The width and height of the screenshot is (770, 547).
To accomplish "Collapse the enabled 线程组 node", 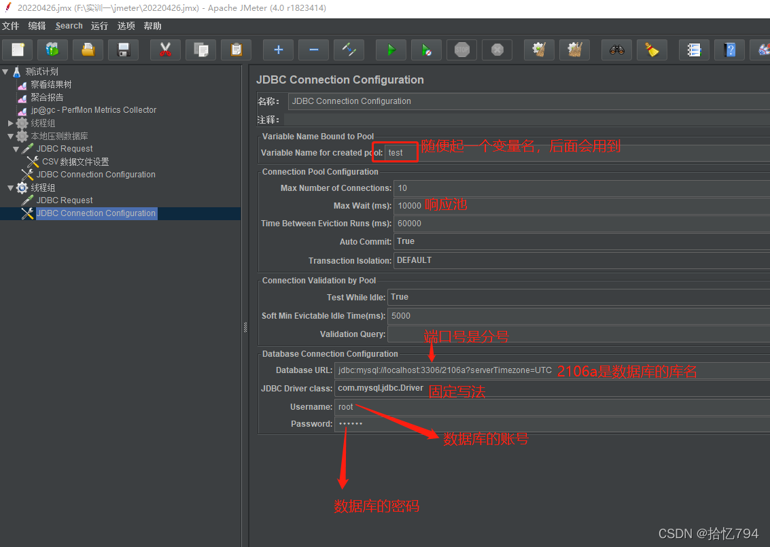I will pos(11,188).
